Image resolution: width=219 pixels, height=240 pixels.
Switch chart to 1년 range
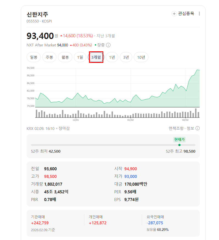tap(112, 57)
